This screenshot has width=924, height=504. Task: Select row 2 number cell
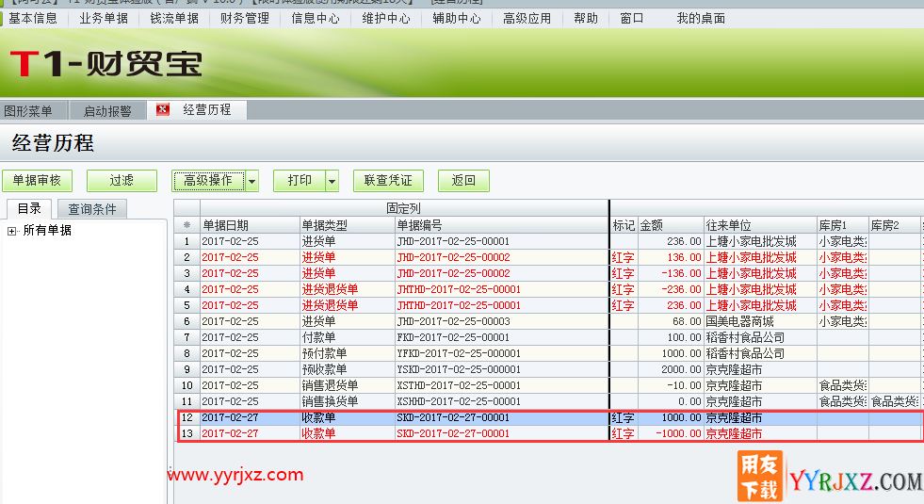coord(186,257)
